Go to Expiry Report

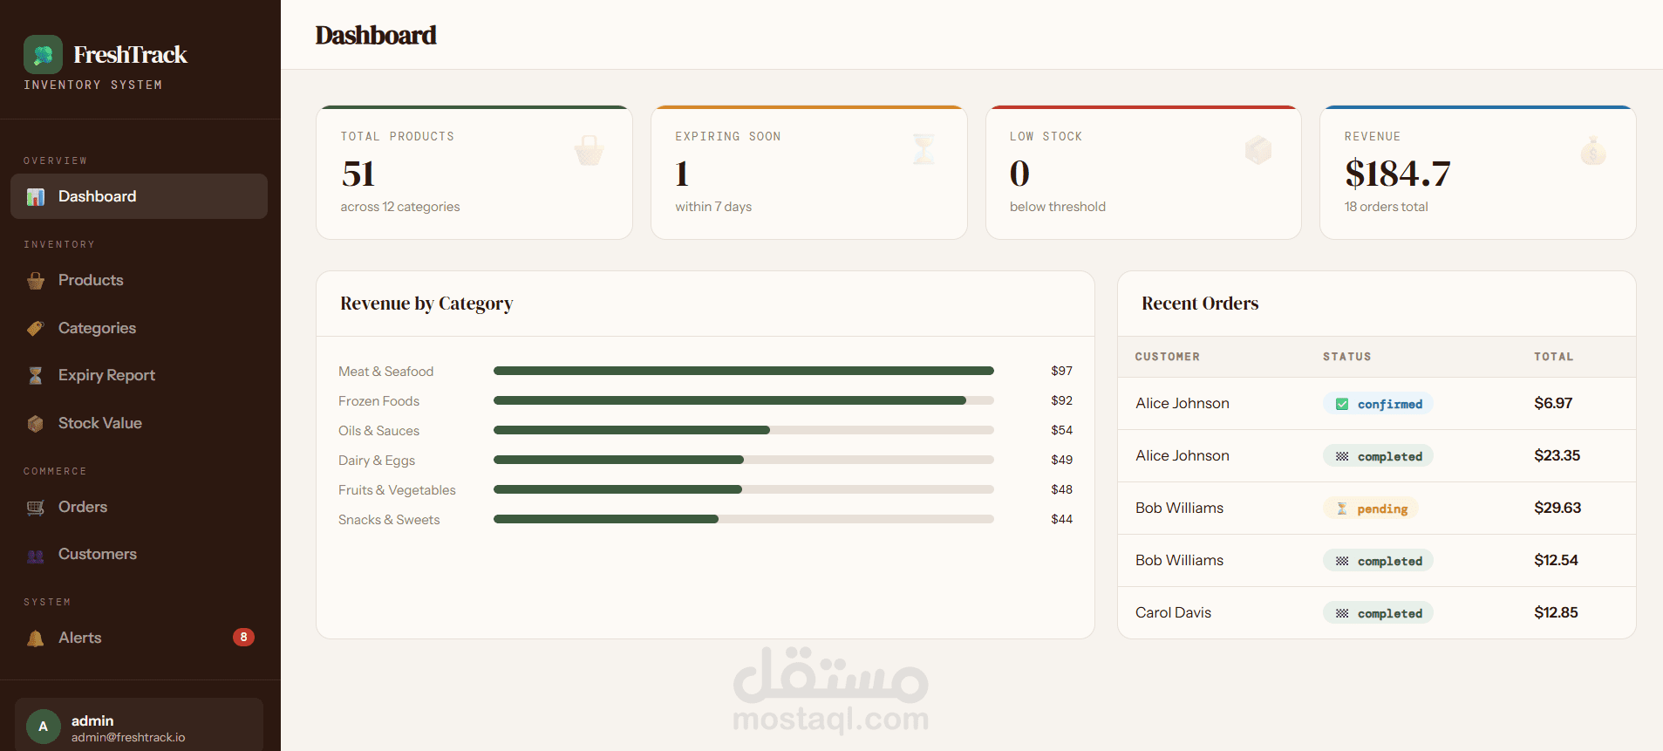click(x=140, y=375)
